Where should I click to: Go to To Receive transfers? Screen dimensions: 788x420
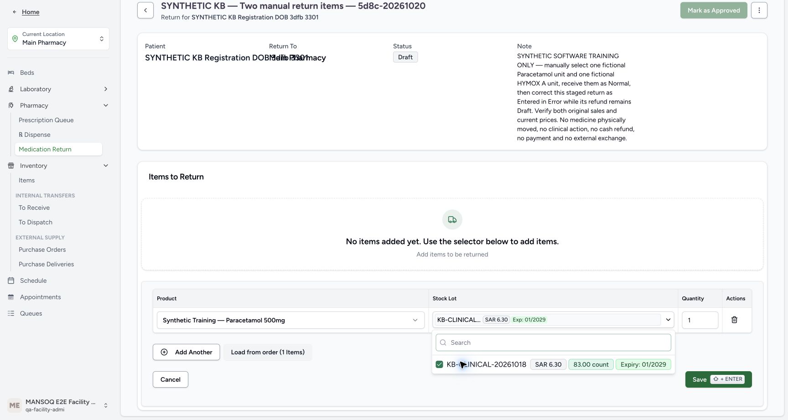point(34,207)
